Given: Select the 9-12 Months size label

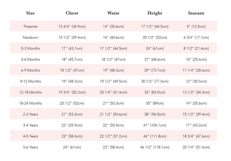Looking at the screenshot, I should click(x=31, y=81).
